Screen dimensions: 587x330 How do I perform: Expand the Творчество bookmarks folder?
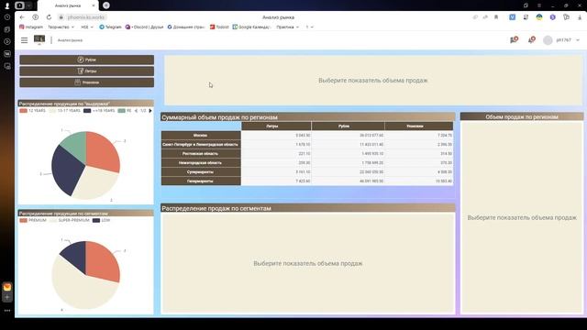pyautogui.click(x=61, y=27)
